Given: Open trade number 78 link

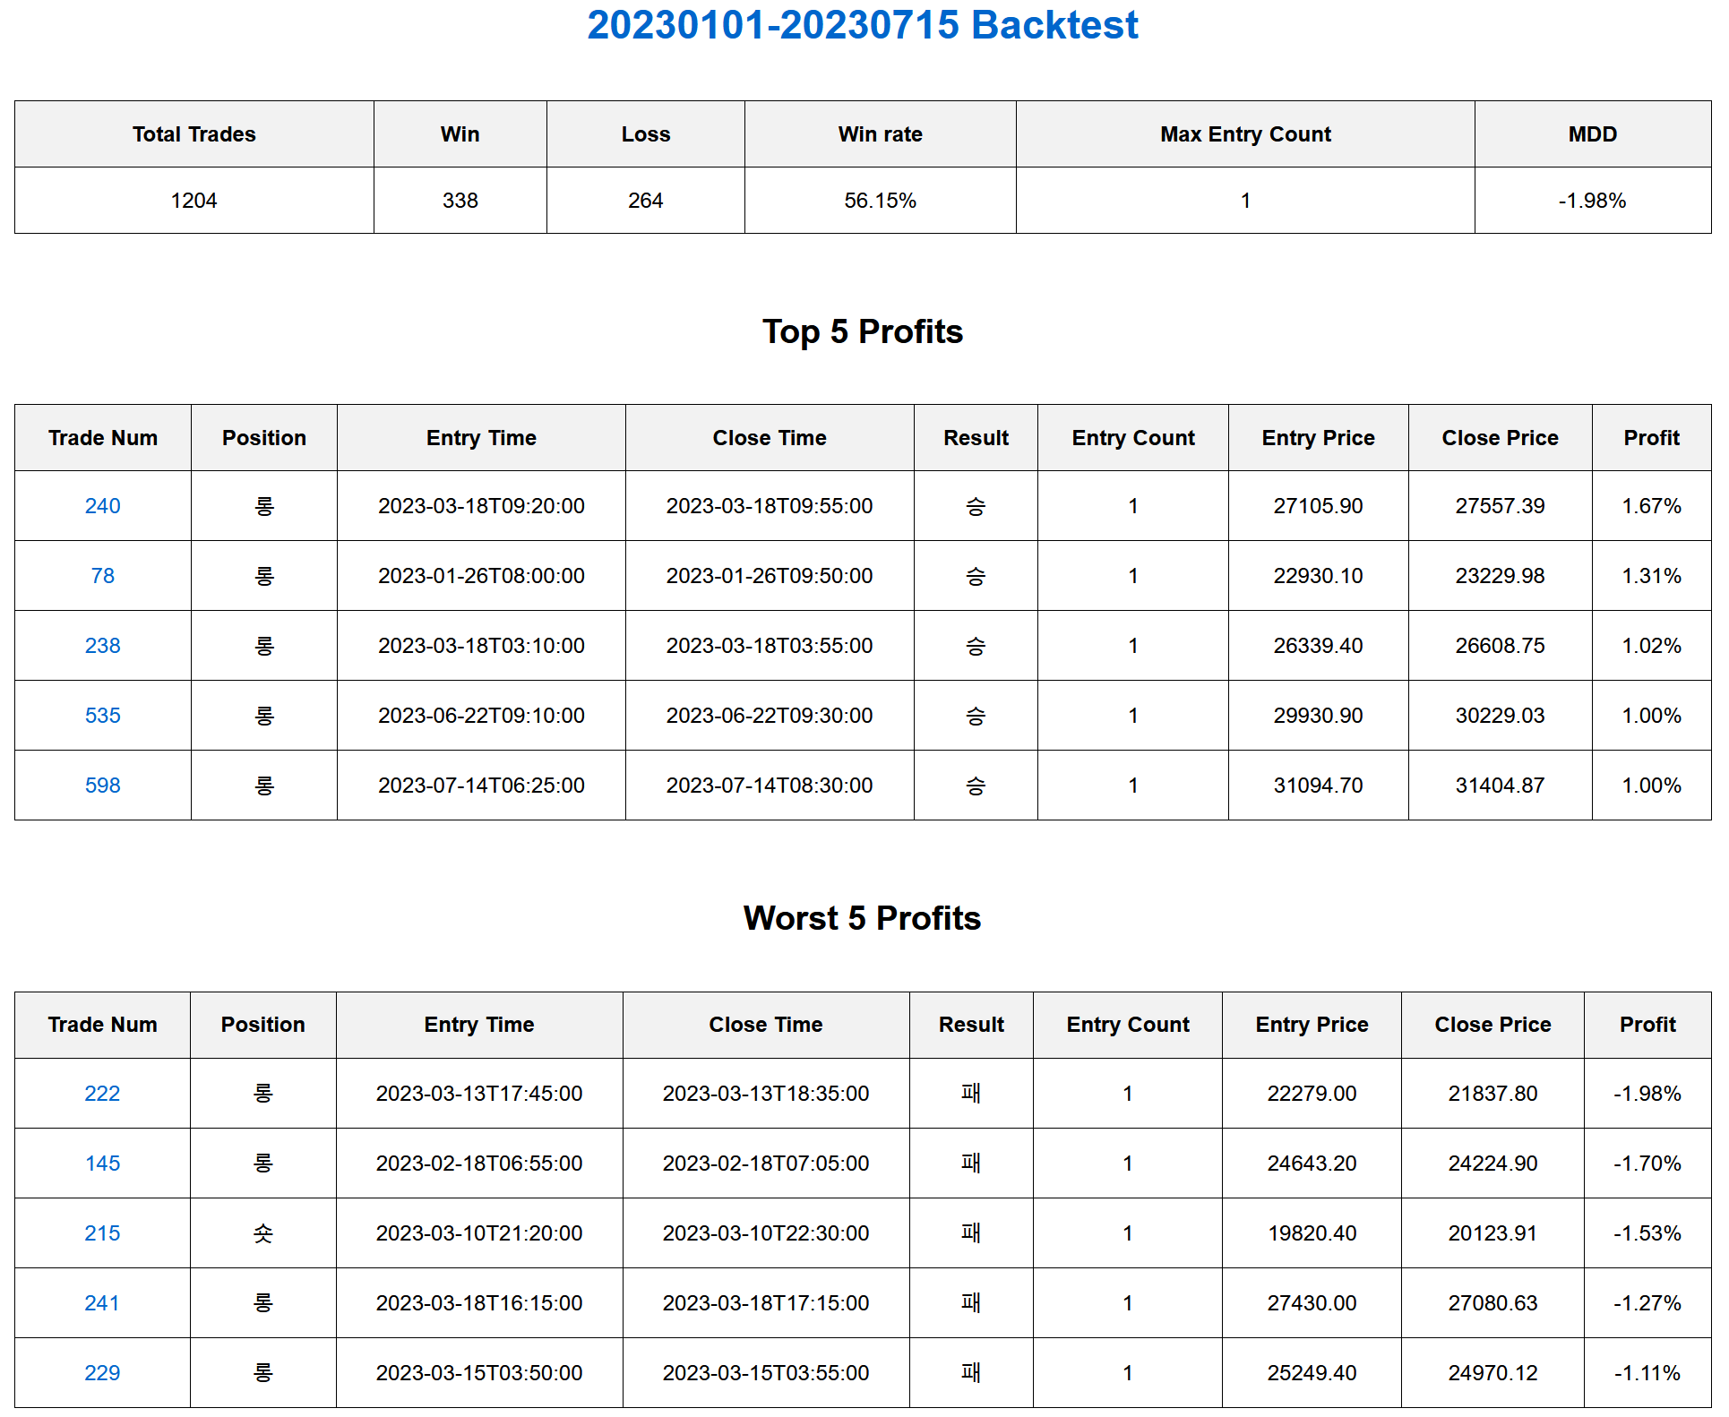Looking at the screenshot, I should click(102, 576).
